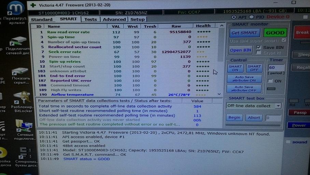The image size is (310, 175).
Task: Open the Сетевые подключе... desktop icon
Action: tap(24, 129)
